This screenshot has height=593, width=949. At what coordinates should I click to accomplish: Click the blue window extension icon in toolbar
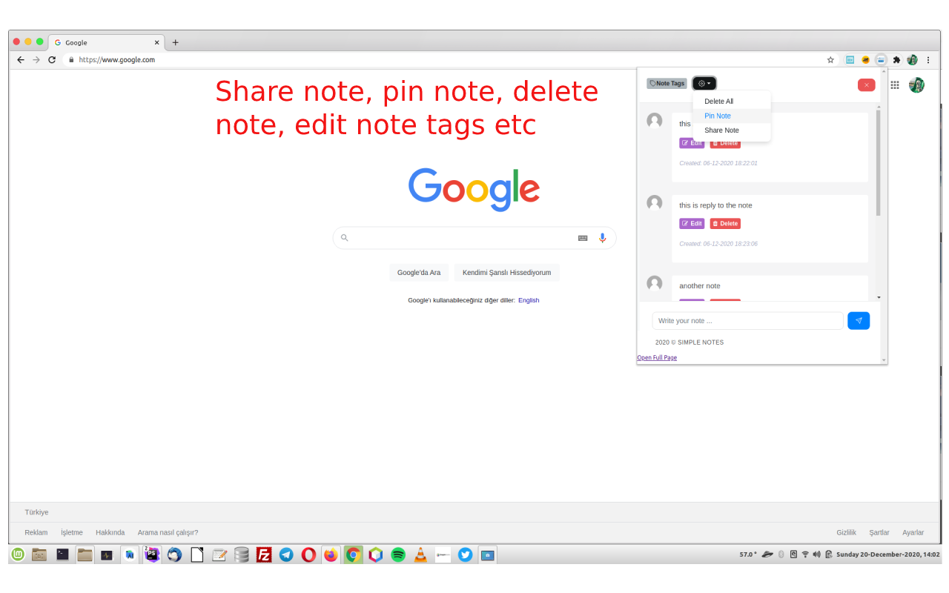(850, 60)
